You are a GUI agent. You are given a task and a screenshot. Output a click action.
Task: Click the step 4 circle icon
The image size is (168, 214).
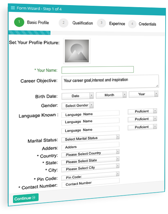pos(132,24)
